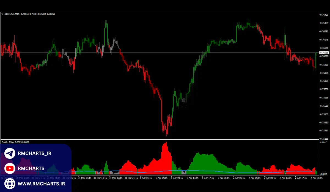The height and width of the screenshot is (192, 330).
Task: Click the AUDUSD,M15 symbol title text
Action: click(12, 14)
